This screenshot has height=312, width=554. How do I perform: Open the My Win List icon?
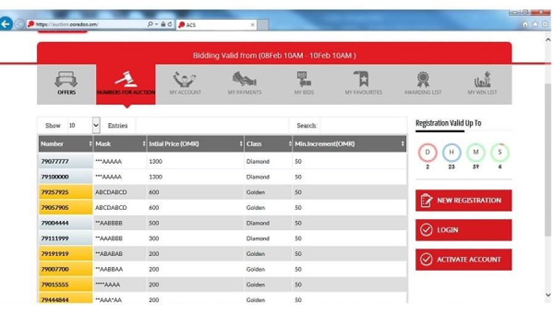482,79
